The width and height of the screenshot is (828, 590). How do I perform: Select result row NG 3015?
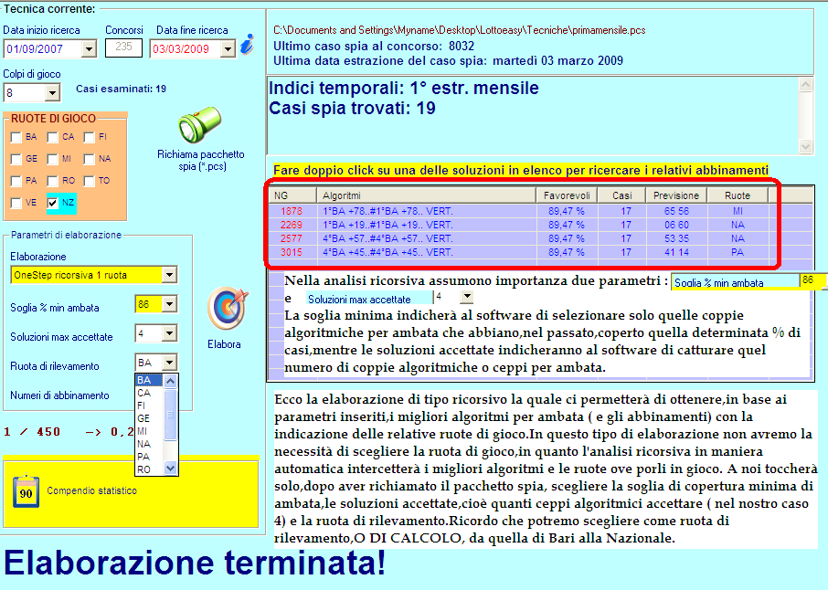coord(518,252)
